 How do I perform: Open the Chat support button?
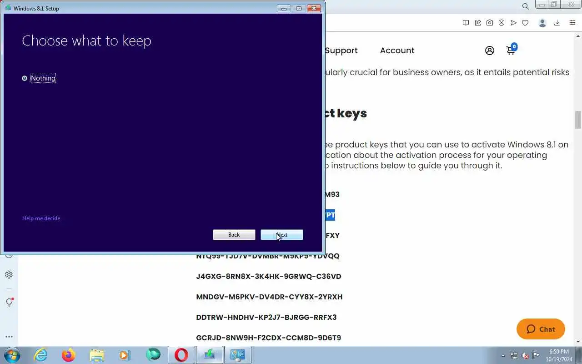541,329
